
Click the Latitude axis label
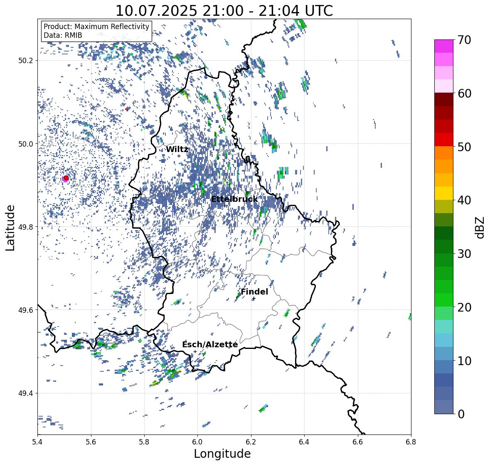point(10,228)
